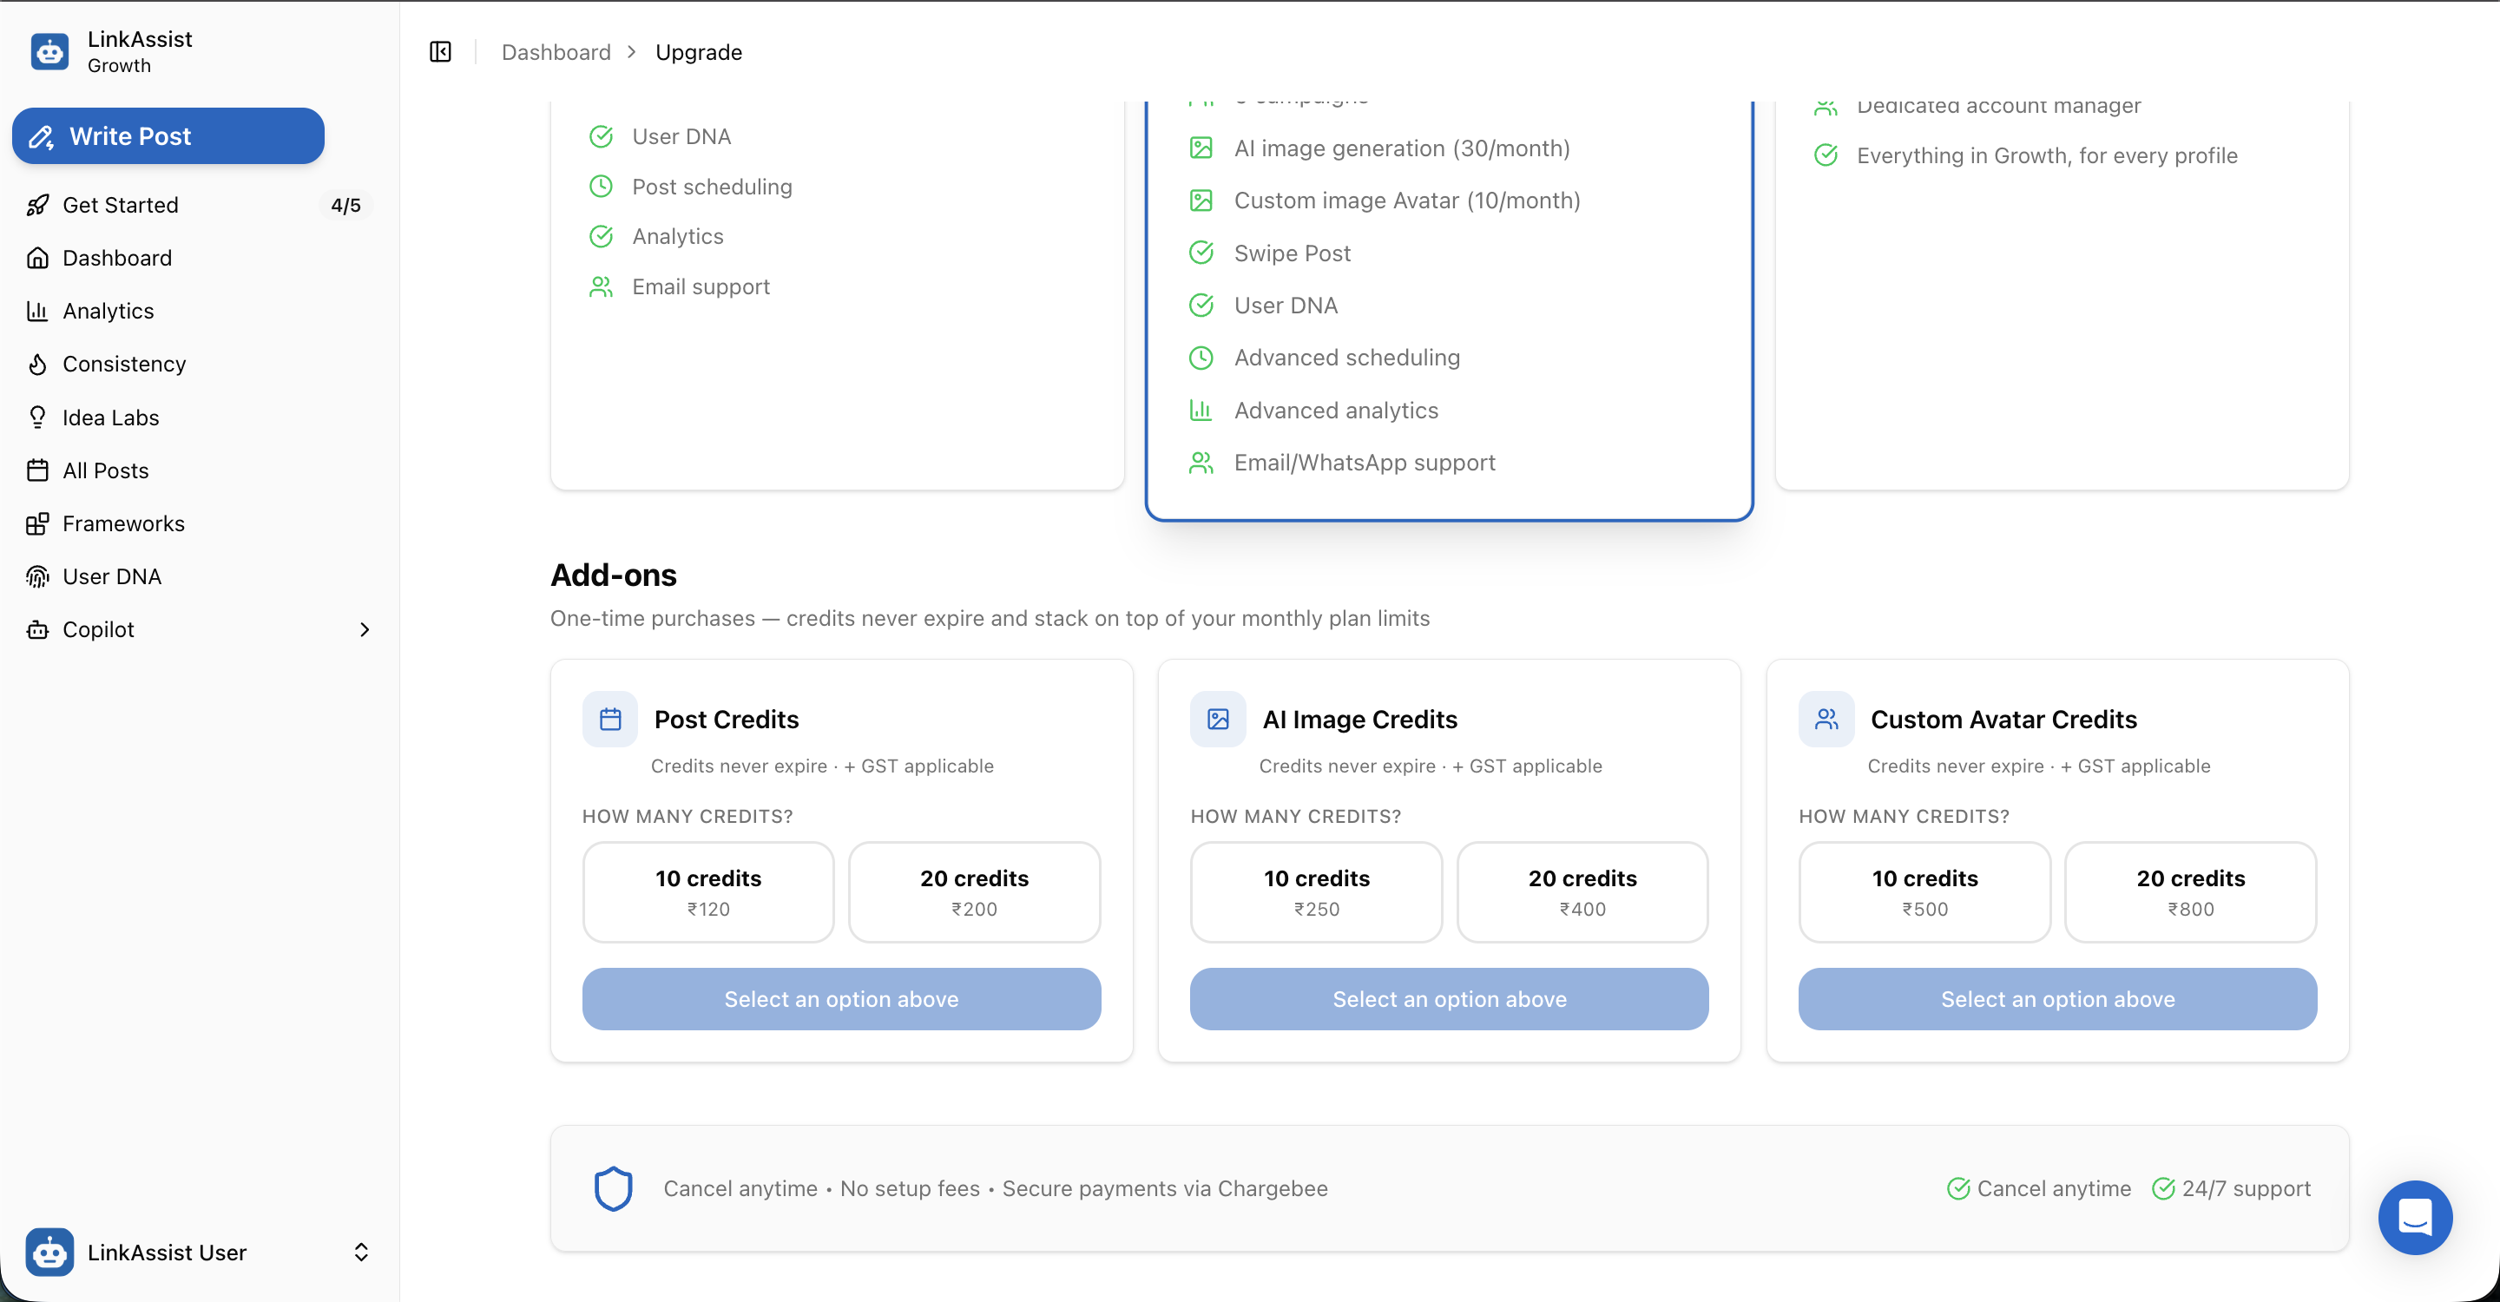Click the Write Post button
Viewport: 2500px width, 1302px height.
pyautogui.click(x=168, y=135)
